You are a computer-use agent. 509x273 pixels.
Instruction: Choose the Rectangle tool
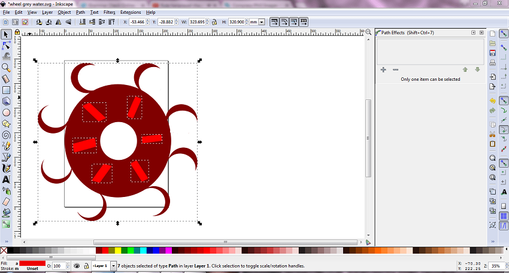click(6, 90)
